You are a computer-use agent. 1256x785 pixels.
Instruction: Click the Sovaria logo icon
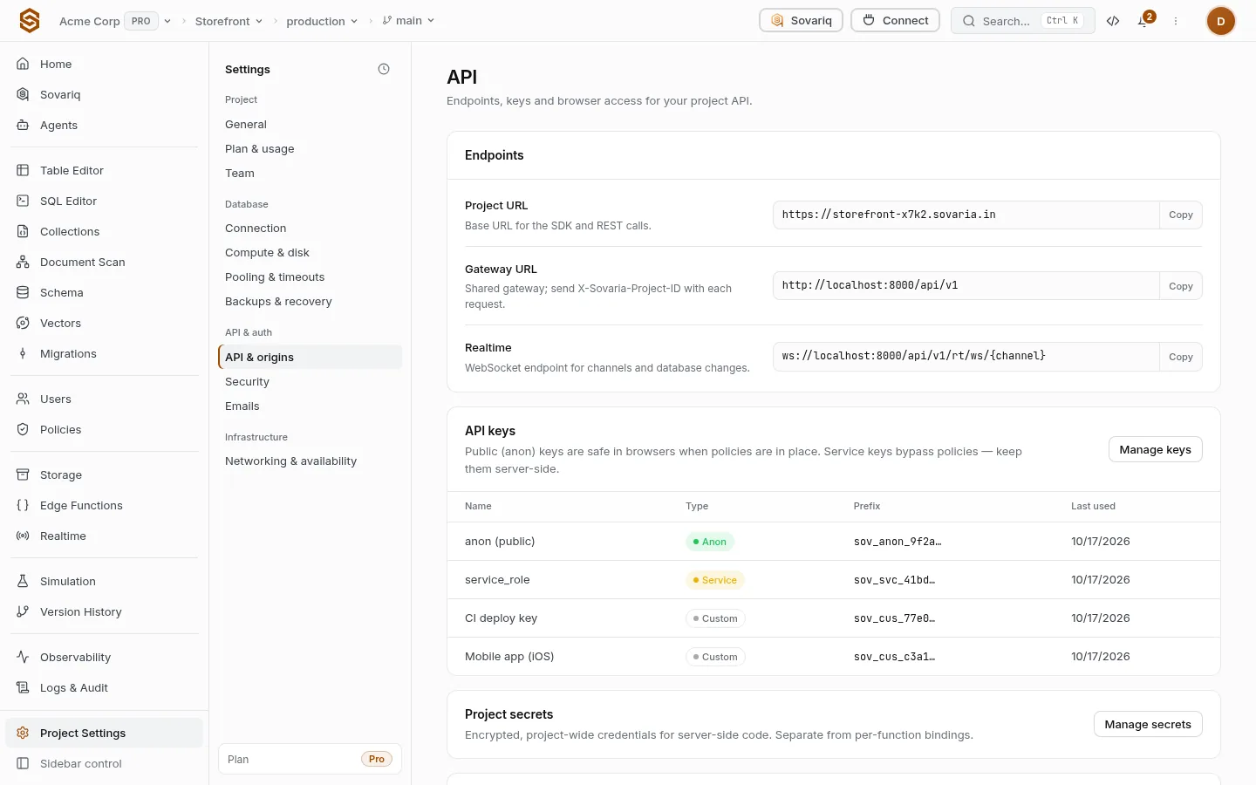click(30, 21)
